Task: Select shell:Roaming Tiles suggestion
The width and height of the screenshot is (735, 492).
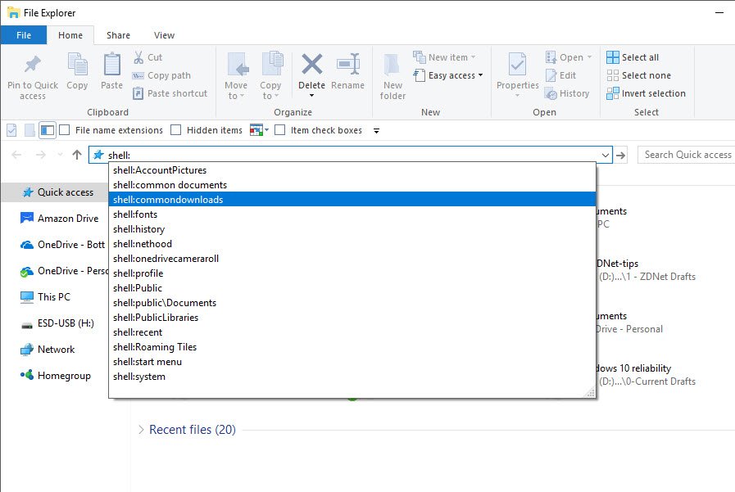Action: [352, 347]
